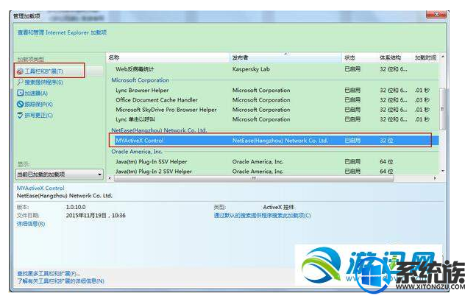Click Kaspersky Lab publisher cell
This screenshot has width=465, height=296.
coord(251,69)
